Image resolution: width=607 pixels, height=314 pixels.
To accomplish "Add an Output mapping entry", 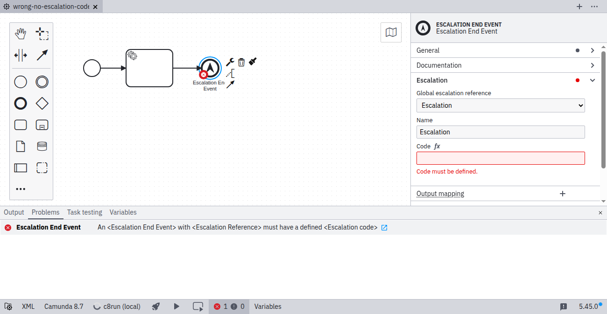I will tap(563, 194).
